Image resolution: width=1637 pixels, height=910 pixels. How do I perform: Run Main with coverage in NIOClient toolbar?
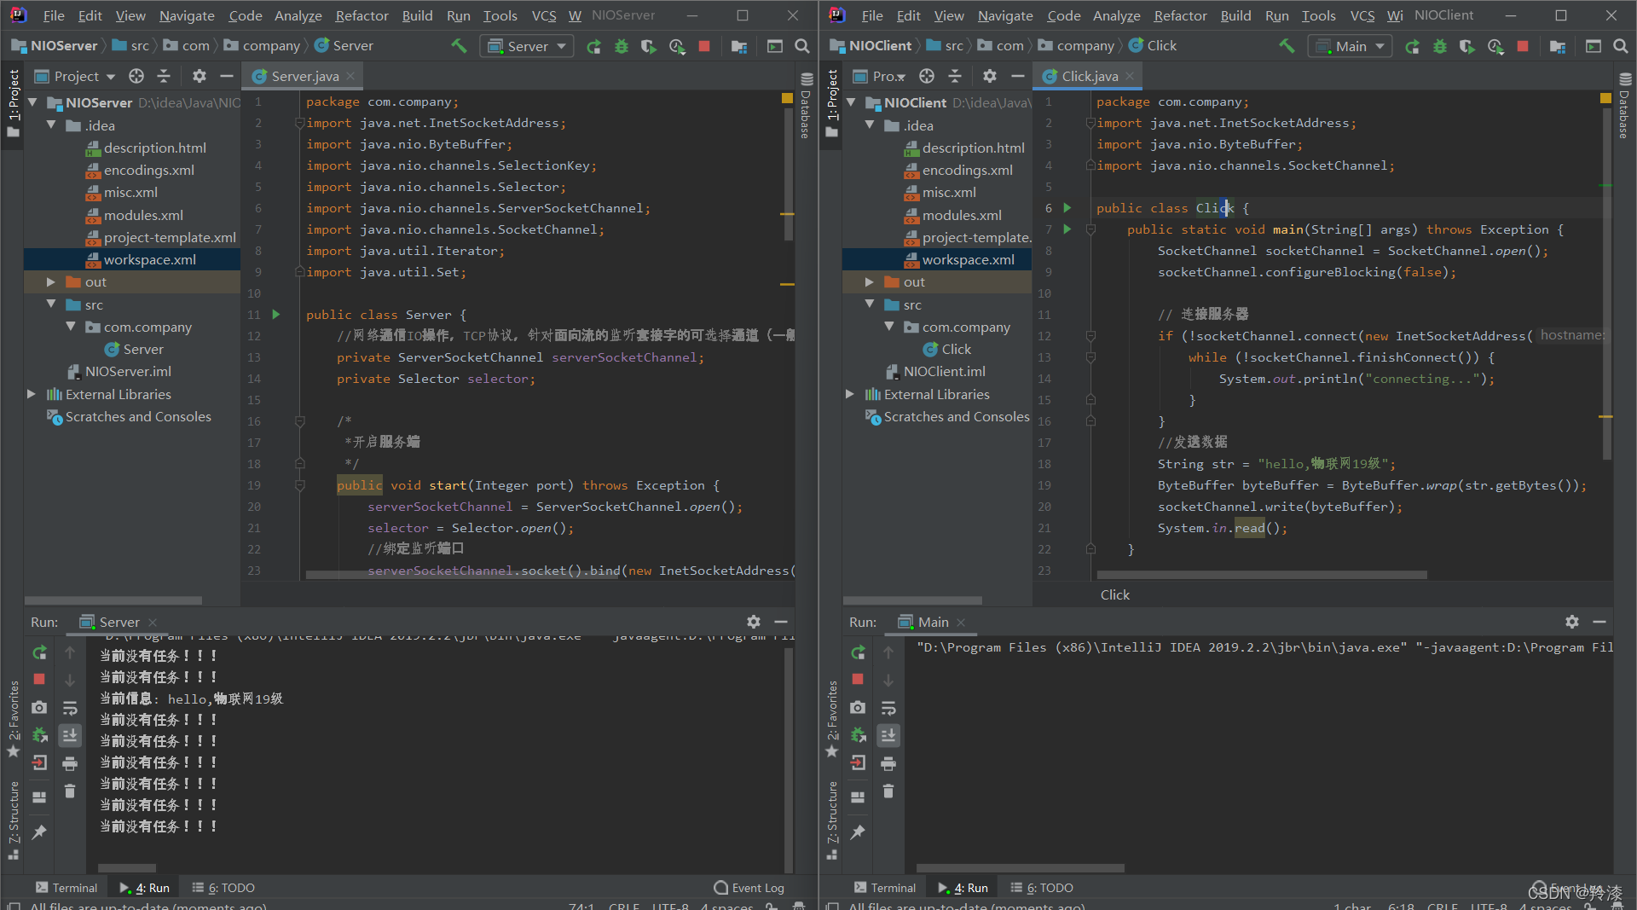[x=1467, y=46]
